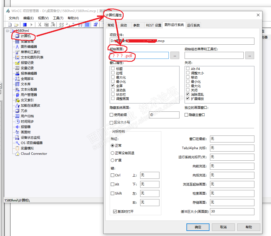271x236 pixels.
Task: Click the 报警记录 icon in tree
Action: click(17, 63)
